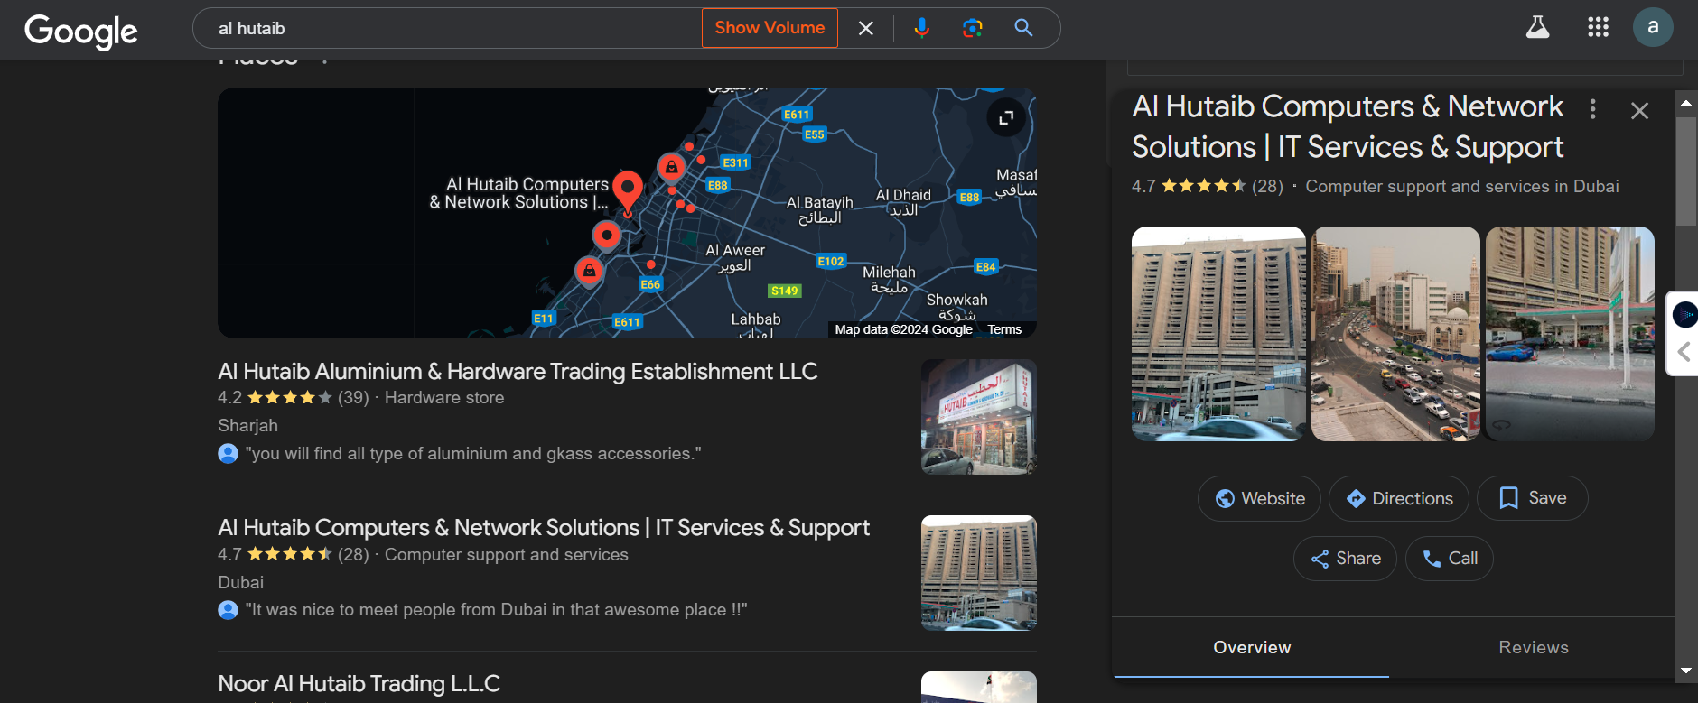This screenshot has width=1698, height=703.
Task: Click the Show Volume button
Action: pyautogui.click(x=770, y=28)
